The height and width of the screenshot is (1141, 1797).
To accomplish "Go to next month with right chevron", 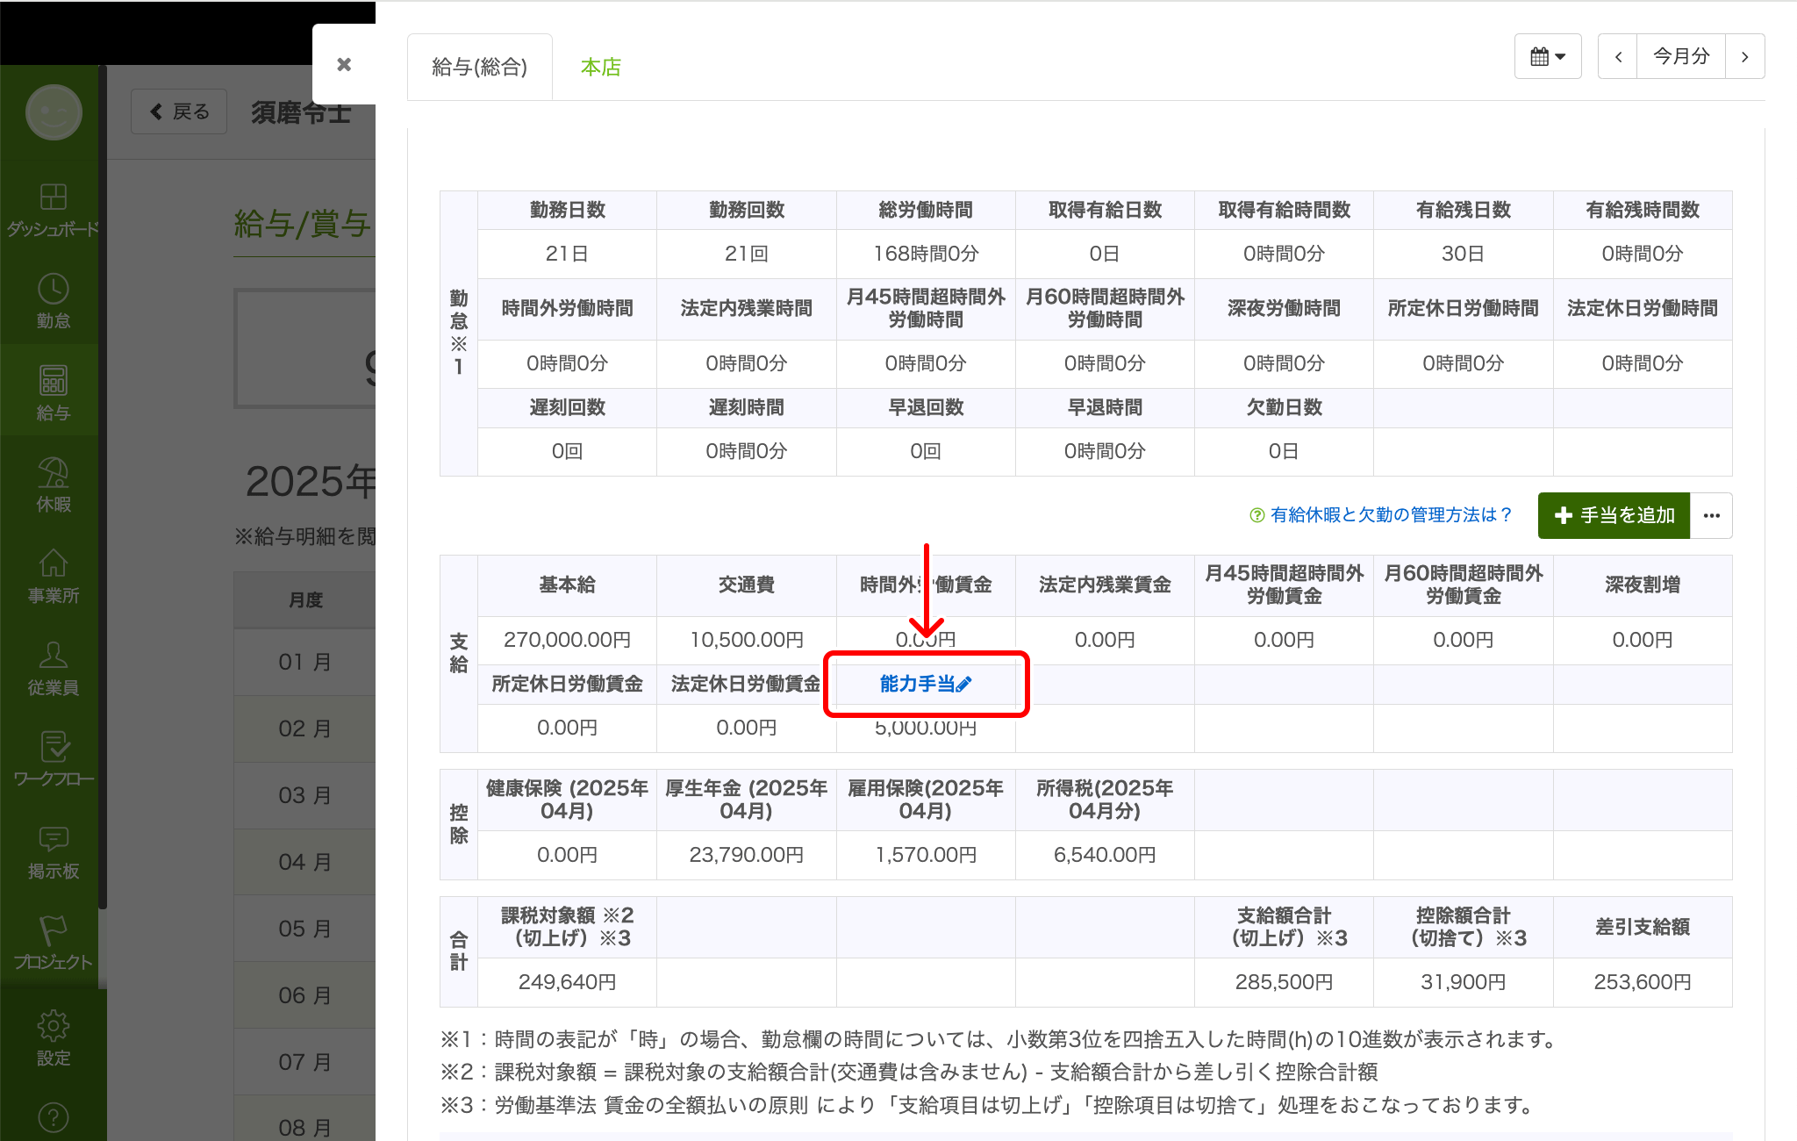I will click(x=1744, y=56).
